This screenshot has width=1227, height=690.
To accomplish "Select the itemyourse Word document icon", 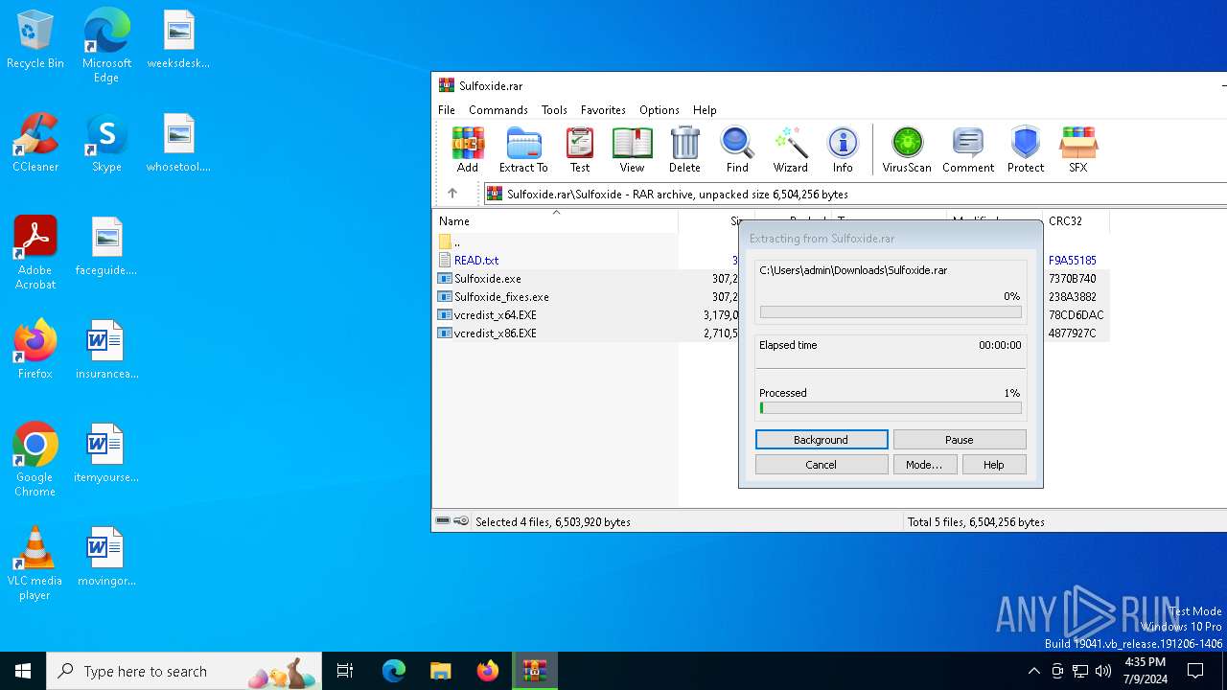I will coord(106,453).
